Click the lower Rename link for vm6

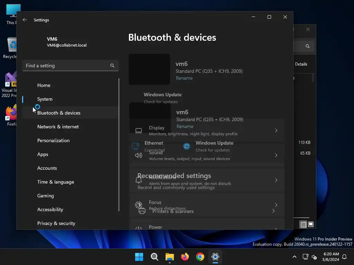click(x=185, y=126)
